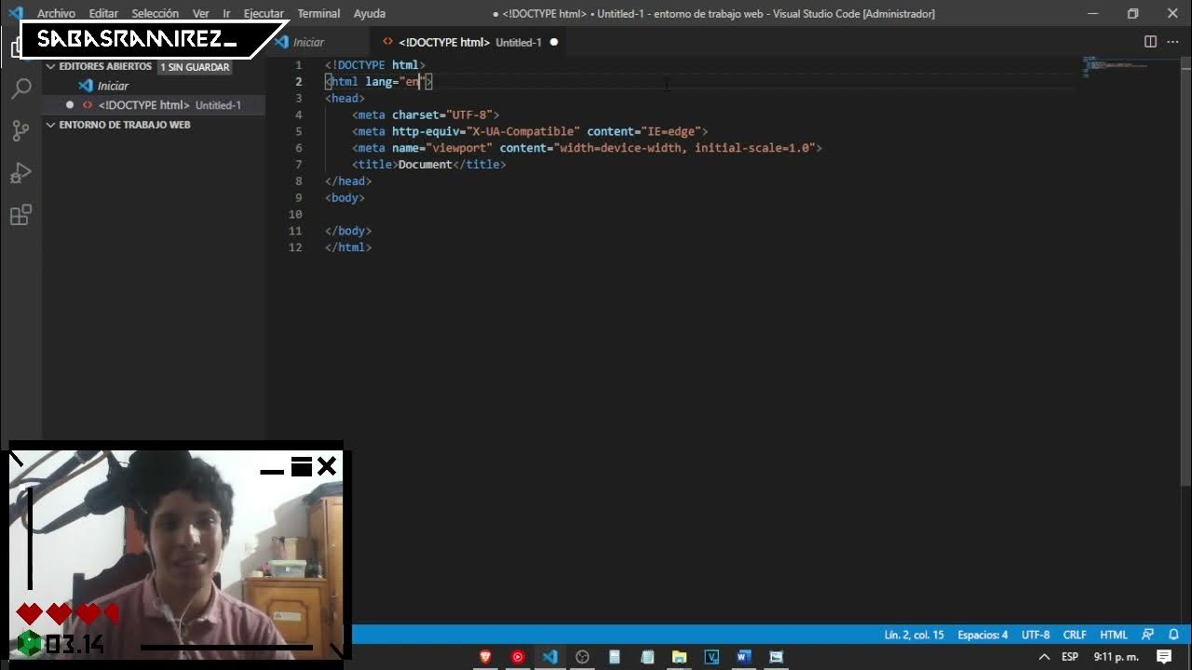Open the Ayuda menu

coord(370,14)
